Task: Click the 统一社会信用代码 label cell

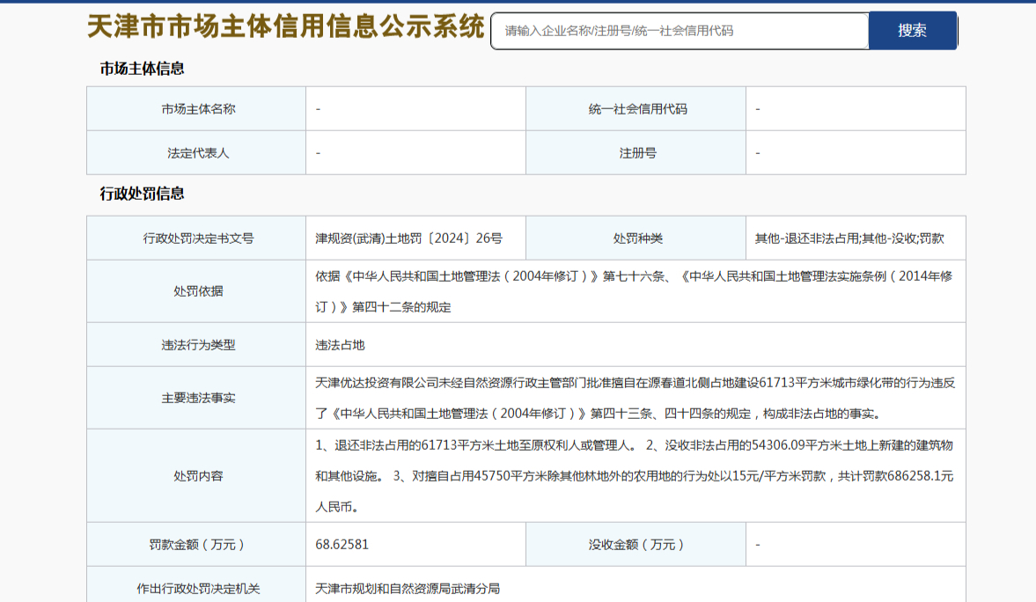Action: point(636,109)
